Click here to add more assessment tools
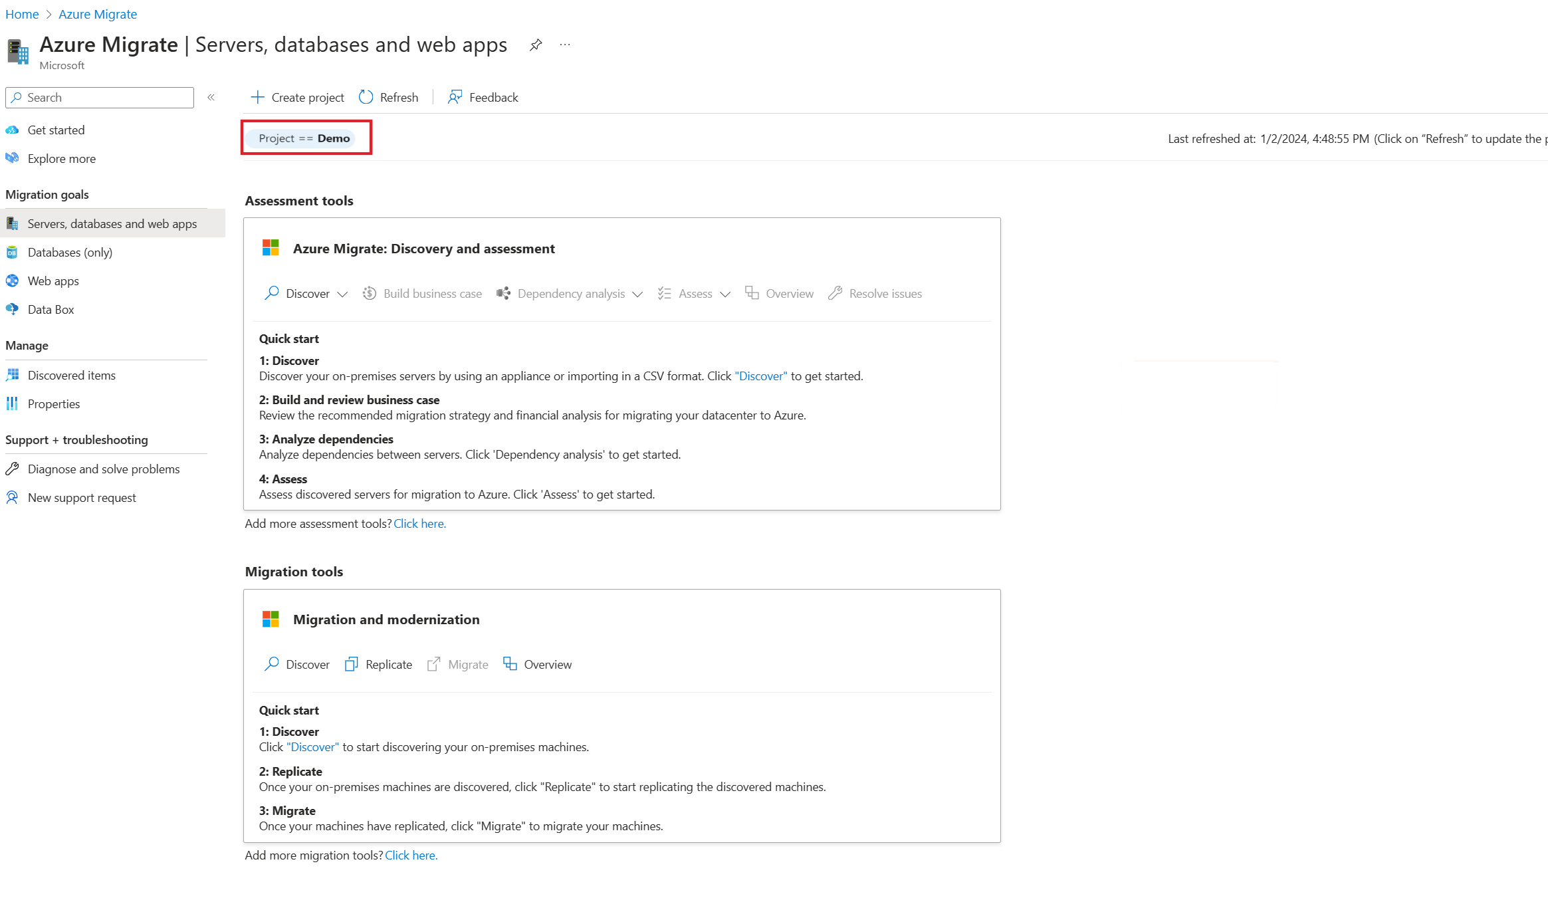 point(419,523)
